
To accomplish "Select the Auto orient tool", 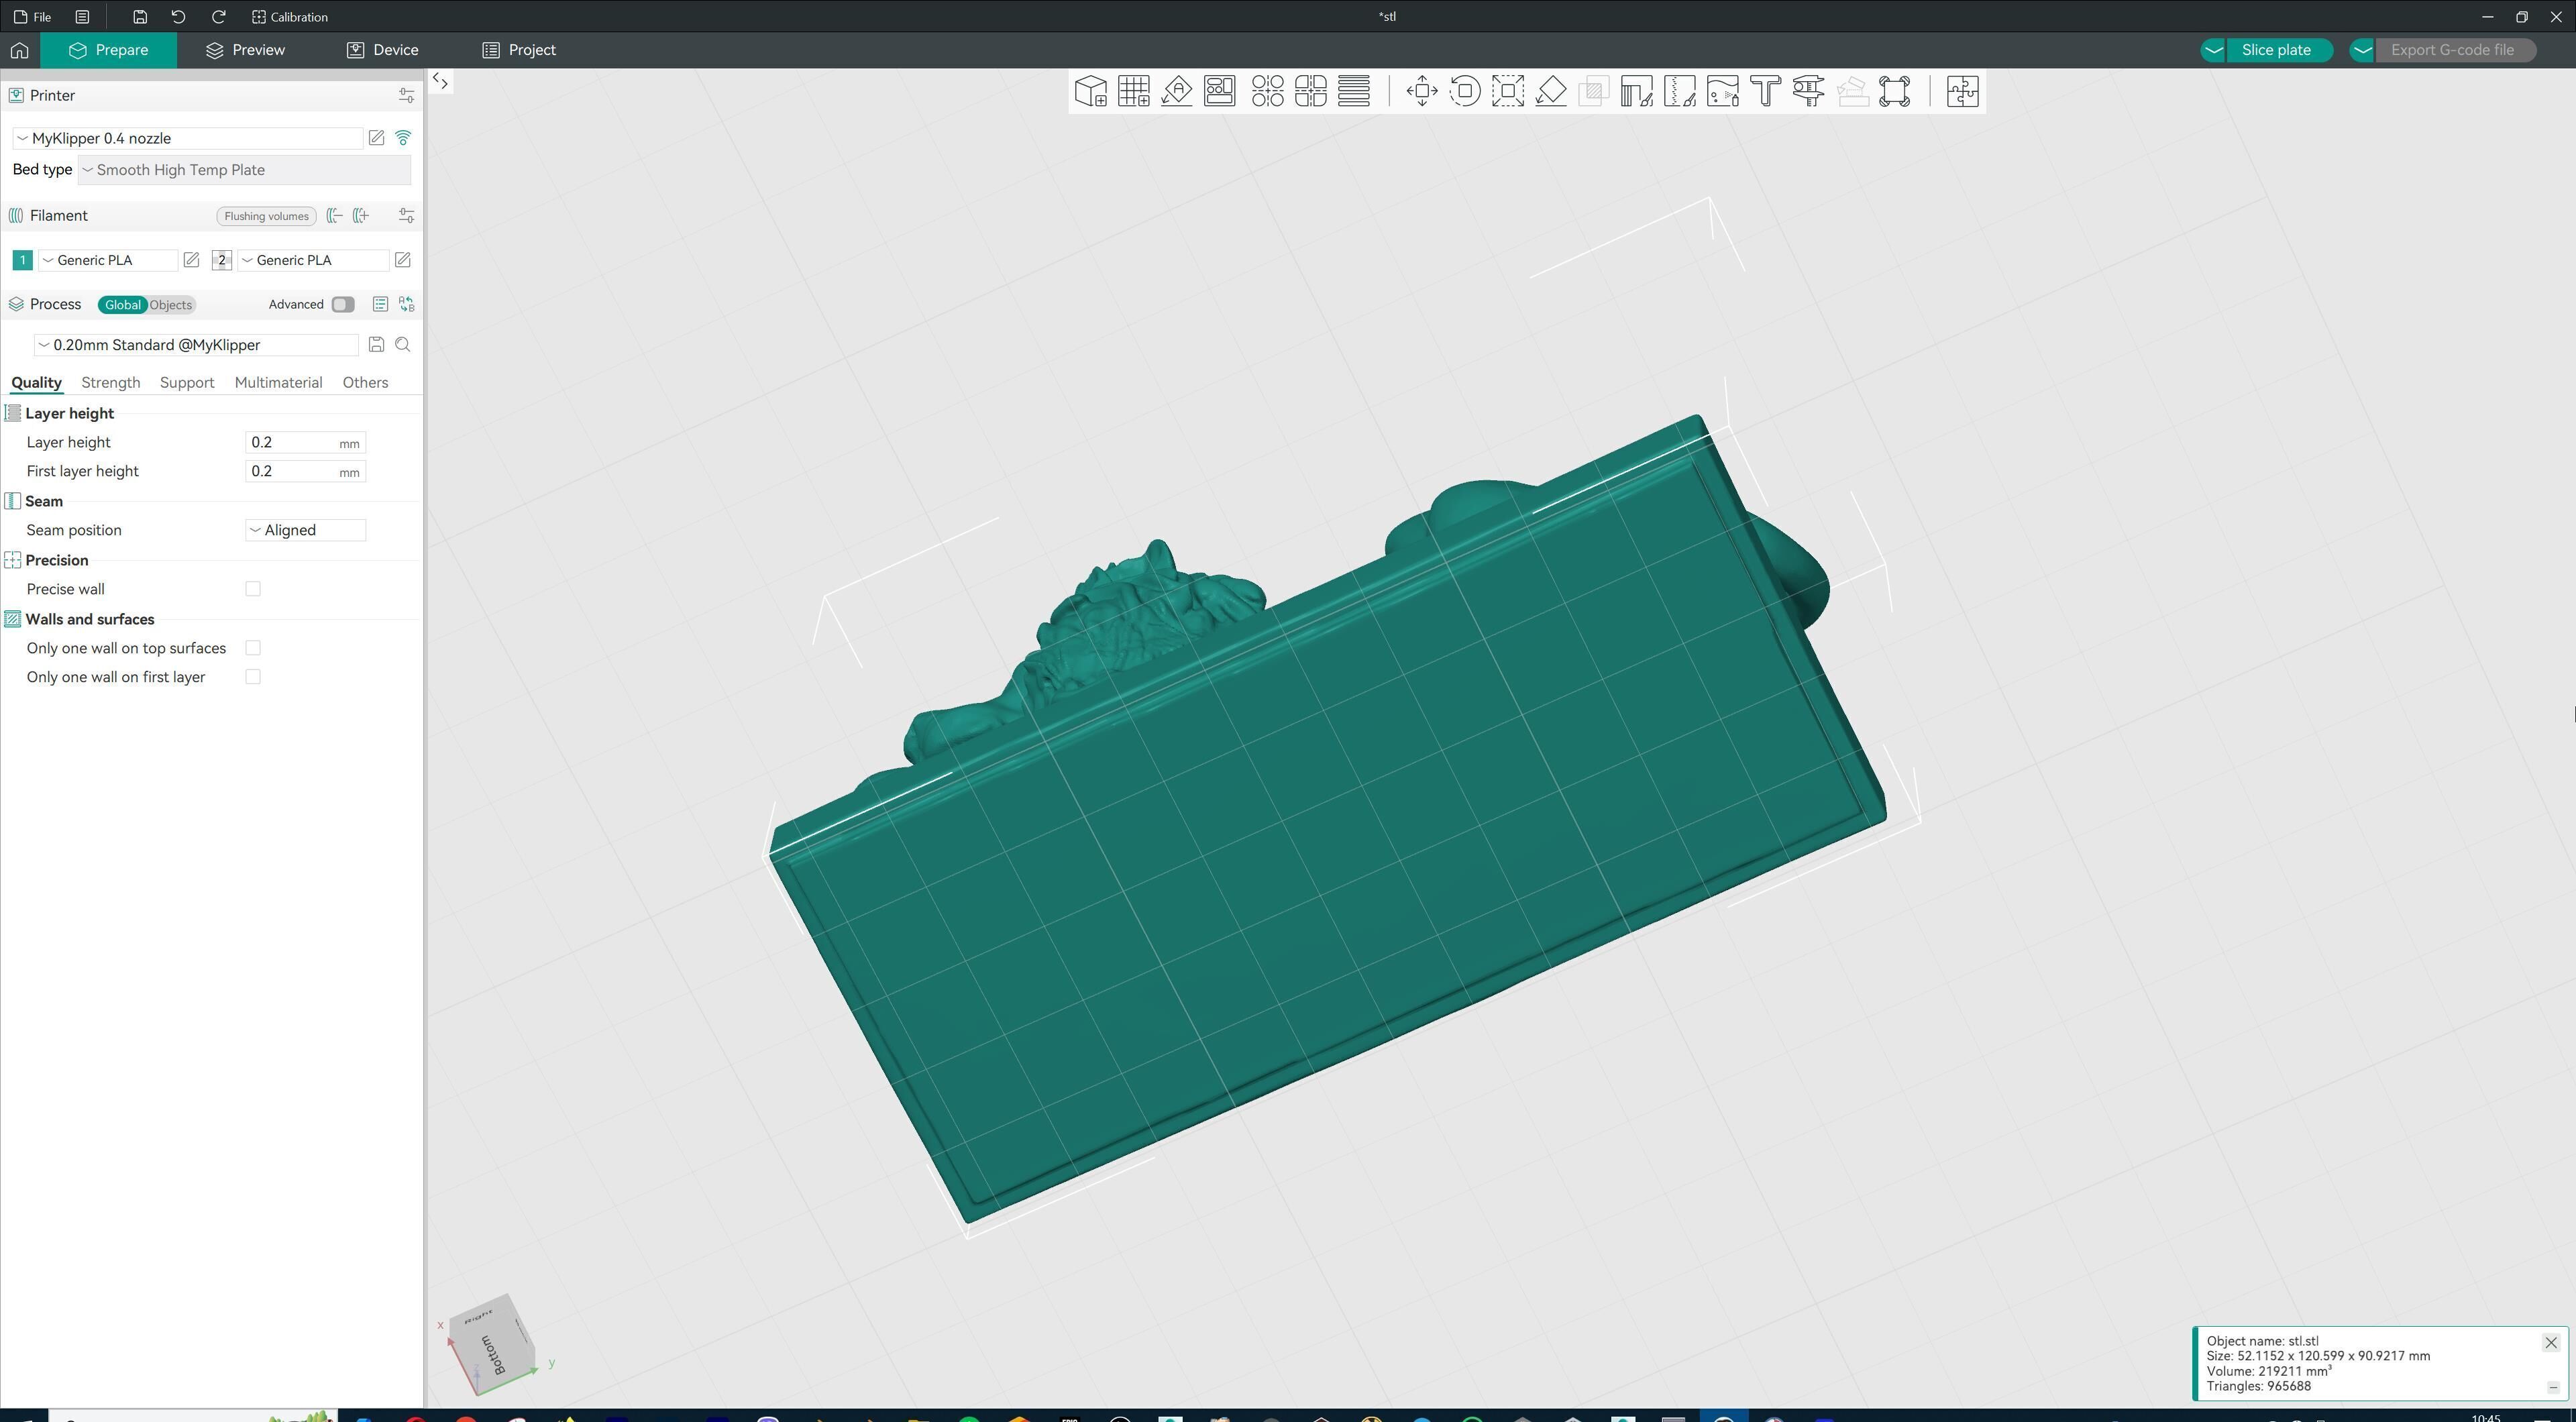I will 1177,91.
